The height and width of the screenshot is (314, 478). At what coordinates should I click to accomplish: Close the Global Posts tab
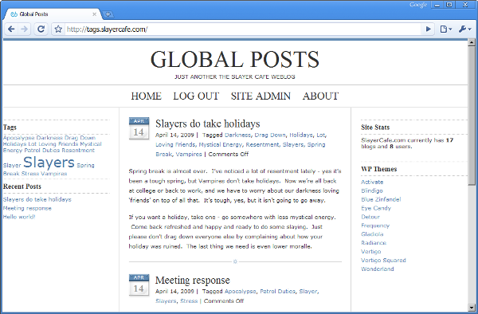[94, 14]
